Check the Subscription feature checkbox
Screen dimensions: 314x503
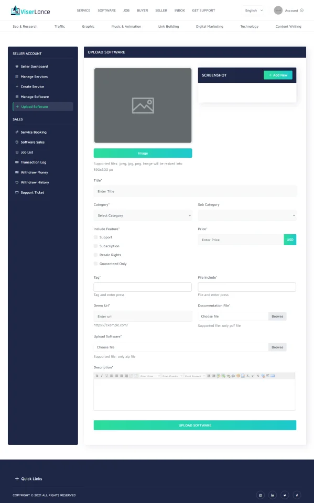[96, 246]
